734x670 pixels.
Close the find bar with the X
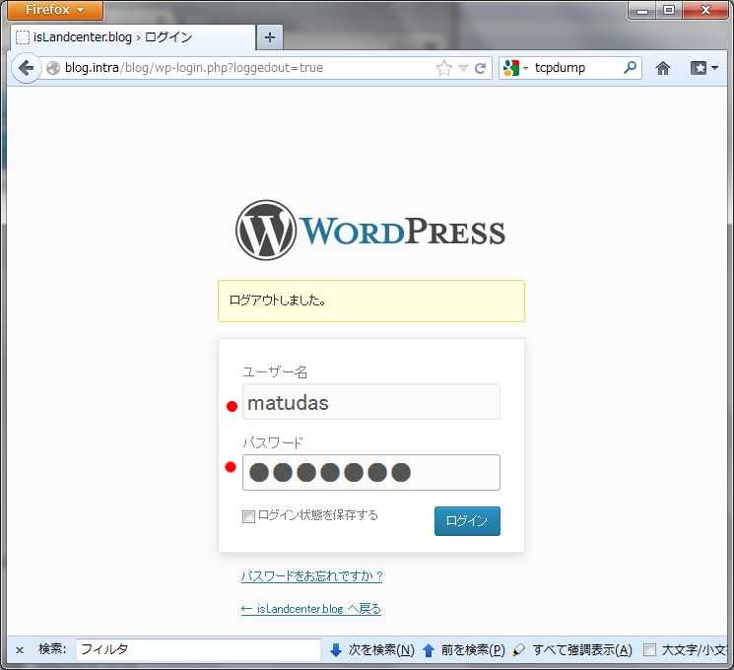tap(20, 650)
